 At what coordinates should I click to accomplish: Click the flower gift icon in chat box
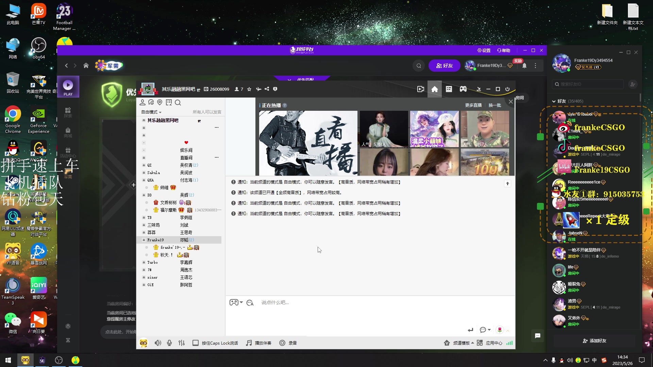point(500,330)
